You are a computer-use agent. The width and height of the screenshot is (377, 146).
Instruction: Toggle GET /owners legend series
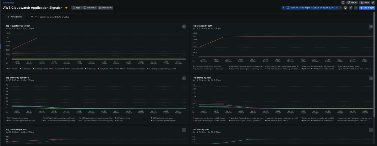click(x=12, y=68)
